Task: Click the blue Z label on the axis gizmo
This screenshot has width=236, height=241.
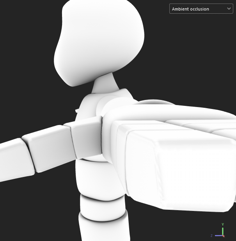Action: click(x=211, y=236)
